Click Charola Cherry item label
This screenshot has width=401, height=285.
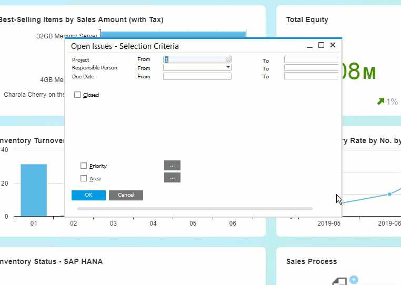pos(34,95)
